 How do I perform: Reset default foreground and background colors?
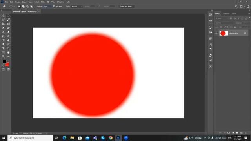tap(4, 65)
